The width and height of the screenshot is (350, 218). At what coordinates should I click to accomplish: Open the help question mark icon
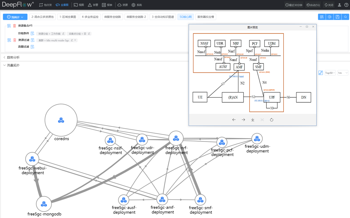tap(346, 5)
